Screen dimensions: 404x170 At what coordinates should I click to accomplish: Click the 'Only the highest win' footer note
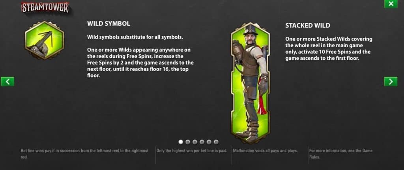pos(192,151)
